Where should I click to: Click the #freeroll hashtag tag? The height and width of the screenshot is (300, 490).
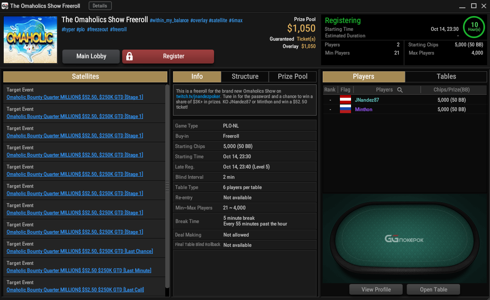(x=118, y=30)
